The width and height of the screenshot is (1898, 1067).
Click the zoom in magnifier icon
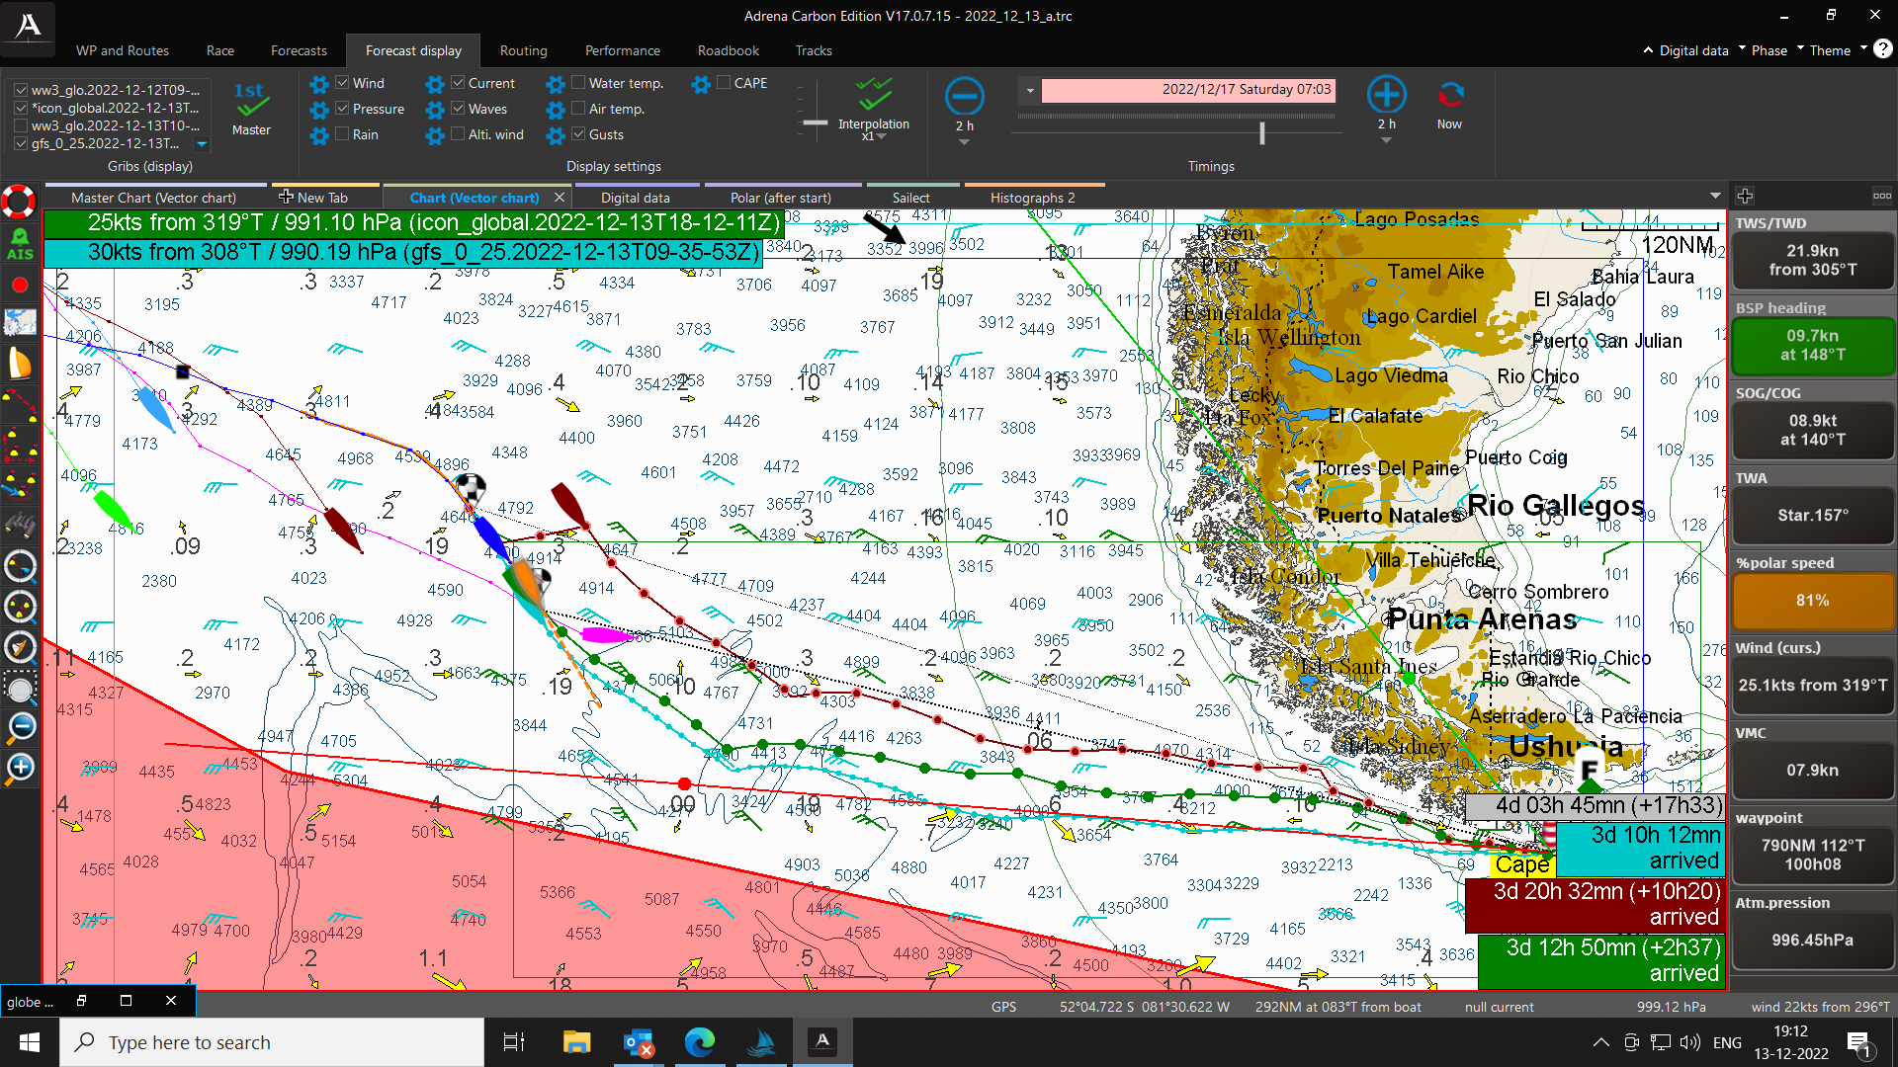[x=20, y=768]
